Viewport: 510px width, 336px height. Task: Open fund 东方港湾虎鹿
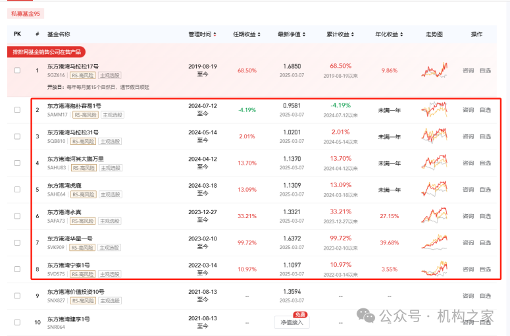click(64, 186)
